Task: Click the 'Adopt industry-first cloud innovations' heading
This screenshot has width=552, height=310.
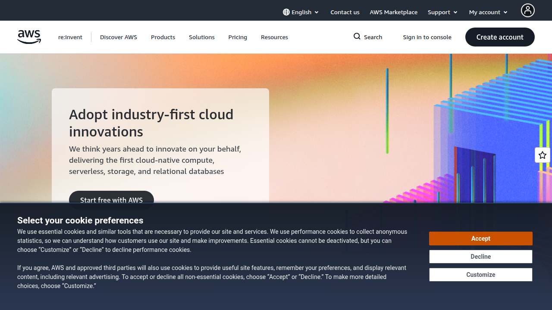Action: [x=151, y=123]
